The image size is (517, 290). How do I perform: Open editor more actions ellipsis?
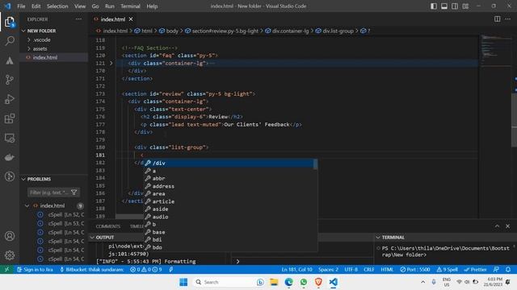click(508, 19)
